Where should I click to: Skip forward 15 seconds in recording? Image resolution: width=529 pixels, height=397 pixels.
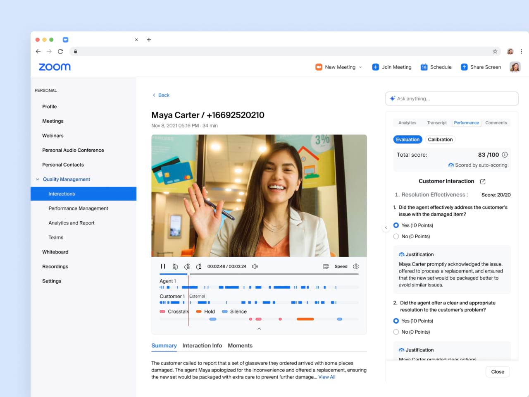coord(187,267)
